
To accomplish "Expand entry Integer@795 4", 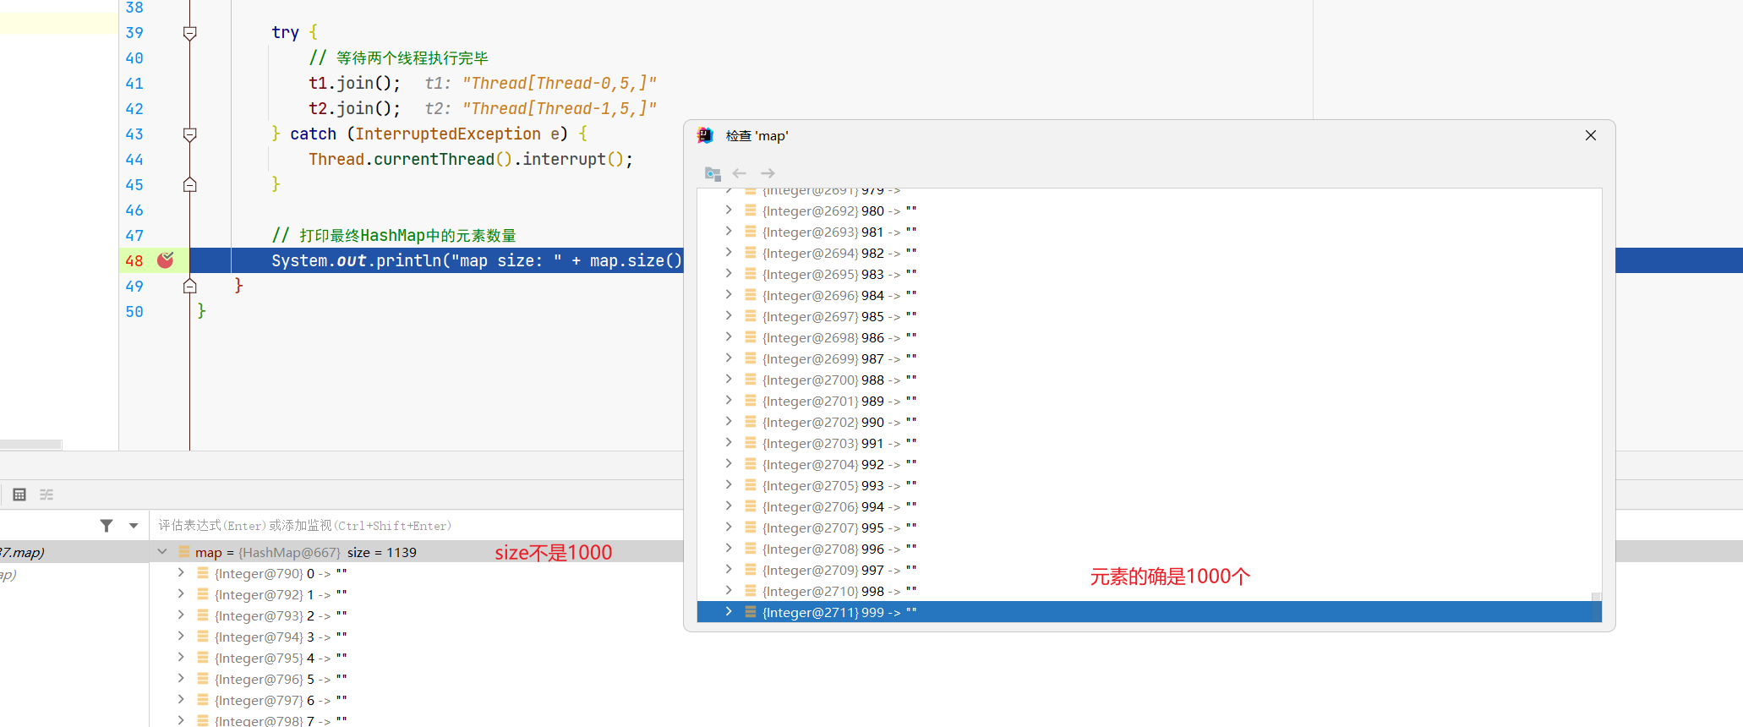I will coord(181,658).
